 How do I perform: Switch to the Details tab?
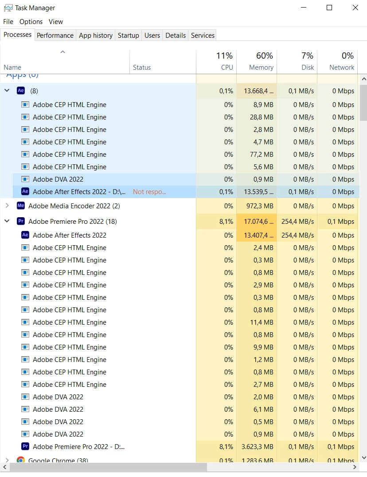click(x=176, y=35)
